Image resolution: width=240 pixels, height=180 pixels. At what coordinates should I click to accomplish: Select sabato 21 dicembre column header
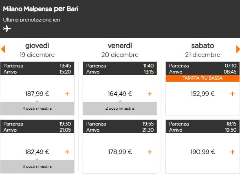point(203,50)
